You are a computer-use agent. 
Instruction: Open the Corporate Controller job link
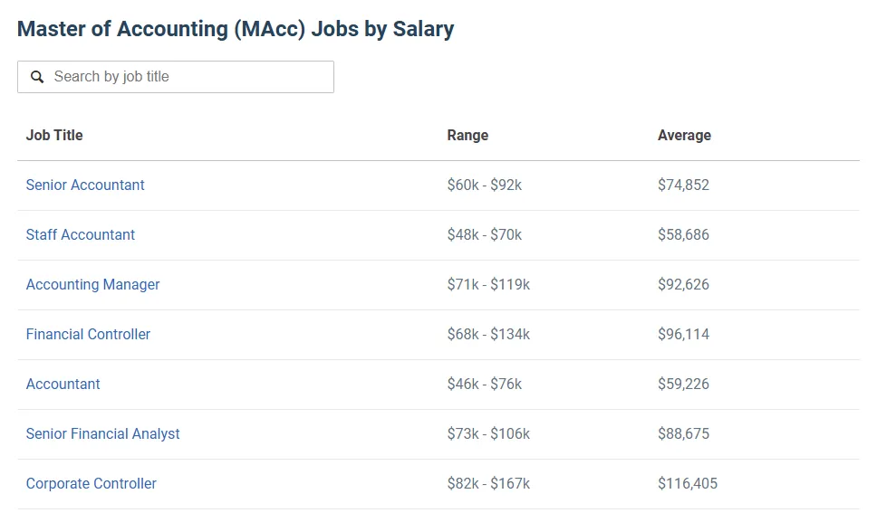91,483
